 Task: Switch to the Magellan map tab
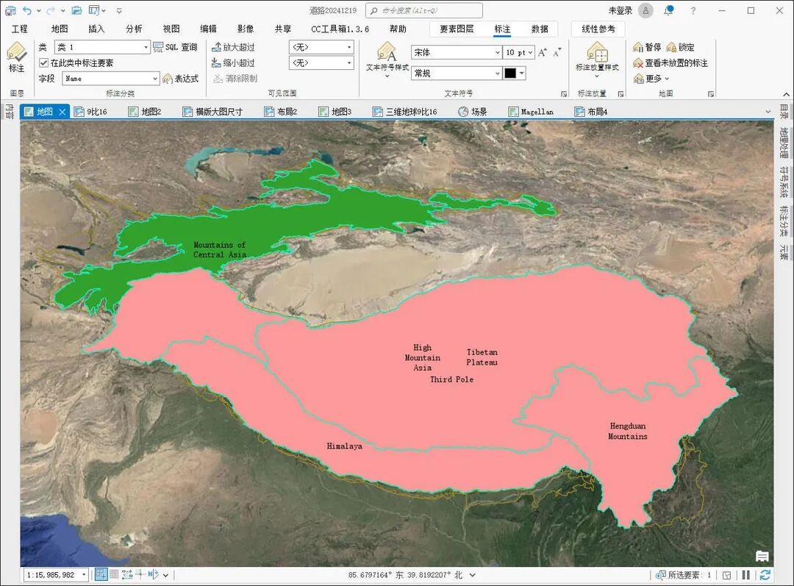click(532, 112)
